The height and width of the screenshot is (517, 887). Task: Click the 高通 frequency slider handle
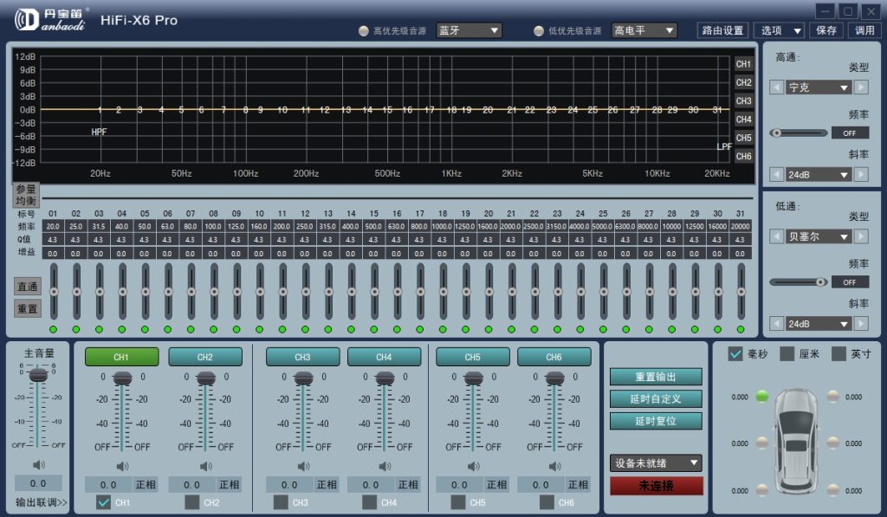(777, 132)
